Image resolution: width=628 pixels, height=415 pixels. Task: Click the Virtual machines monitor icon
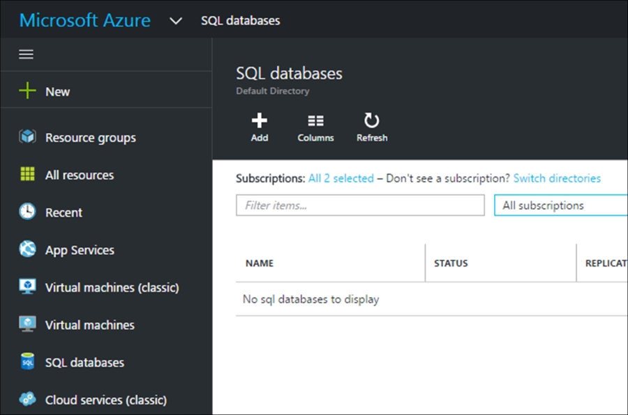pyautogui.click(x=27, y=324)
